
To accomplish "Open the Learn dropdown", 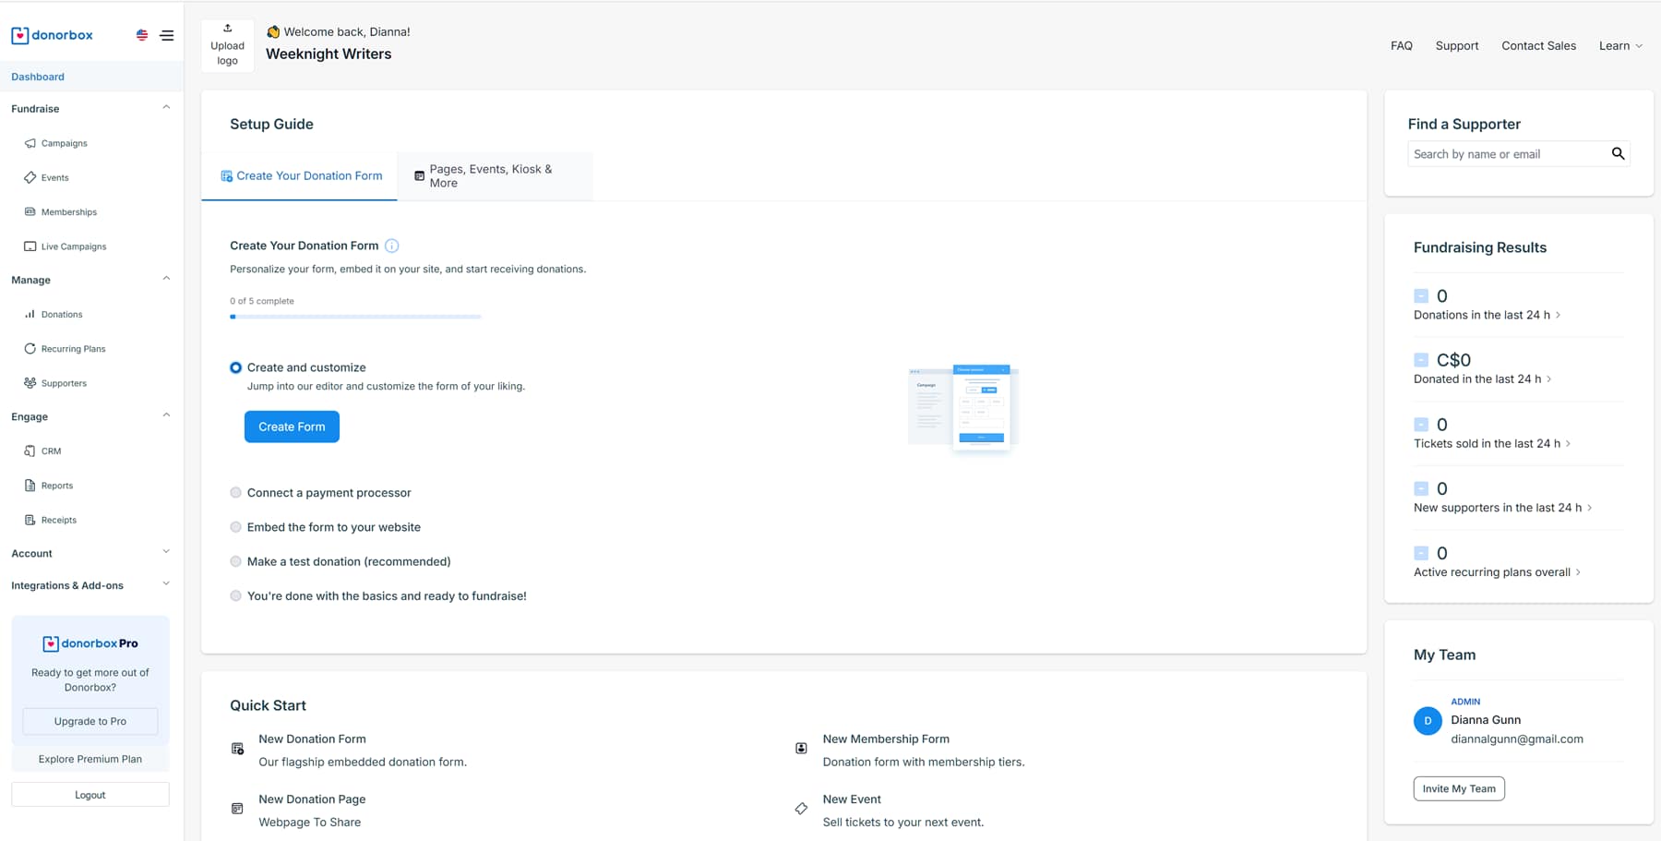I will click(x=1620, y=45).
